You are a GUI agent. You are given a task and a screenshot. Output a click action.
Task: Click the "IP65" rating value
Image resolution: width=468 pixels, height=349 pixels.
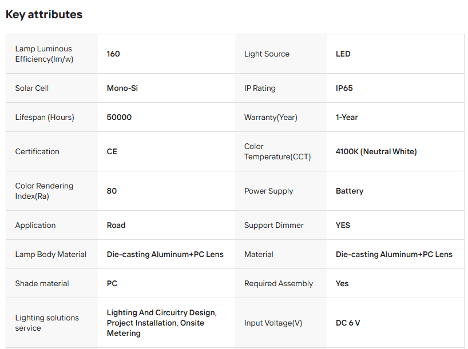point(344,88)
